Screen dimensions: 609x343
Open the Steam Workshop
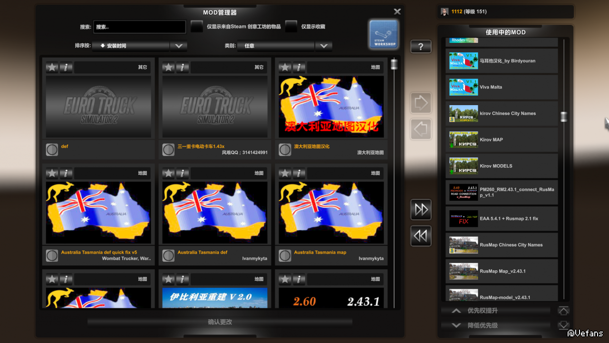pyautogui.click(x=384, y=34)
